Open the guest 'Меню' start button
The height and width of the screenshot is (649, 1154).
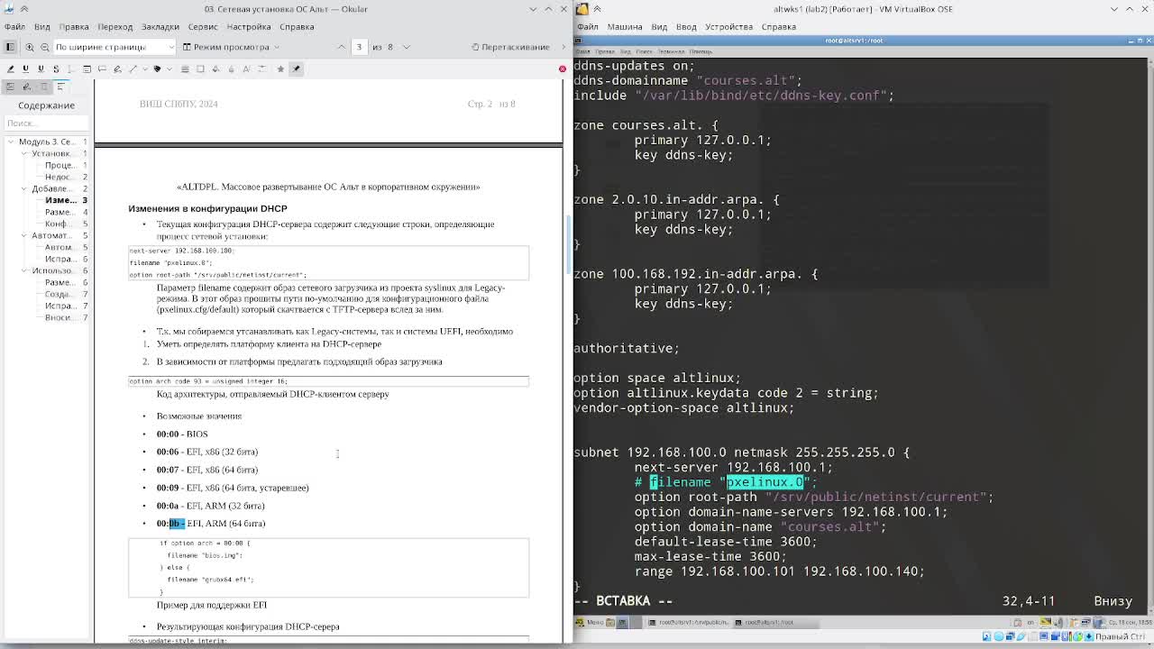tap(589, 622)
